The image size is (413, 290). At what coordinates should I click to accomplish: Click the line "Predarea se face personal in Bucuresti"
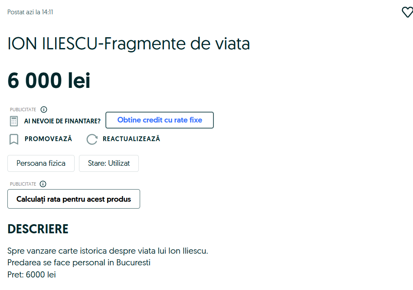(x=79, y=262)
